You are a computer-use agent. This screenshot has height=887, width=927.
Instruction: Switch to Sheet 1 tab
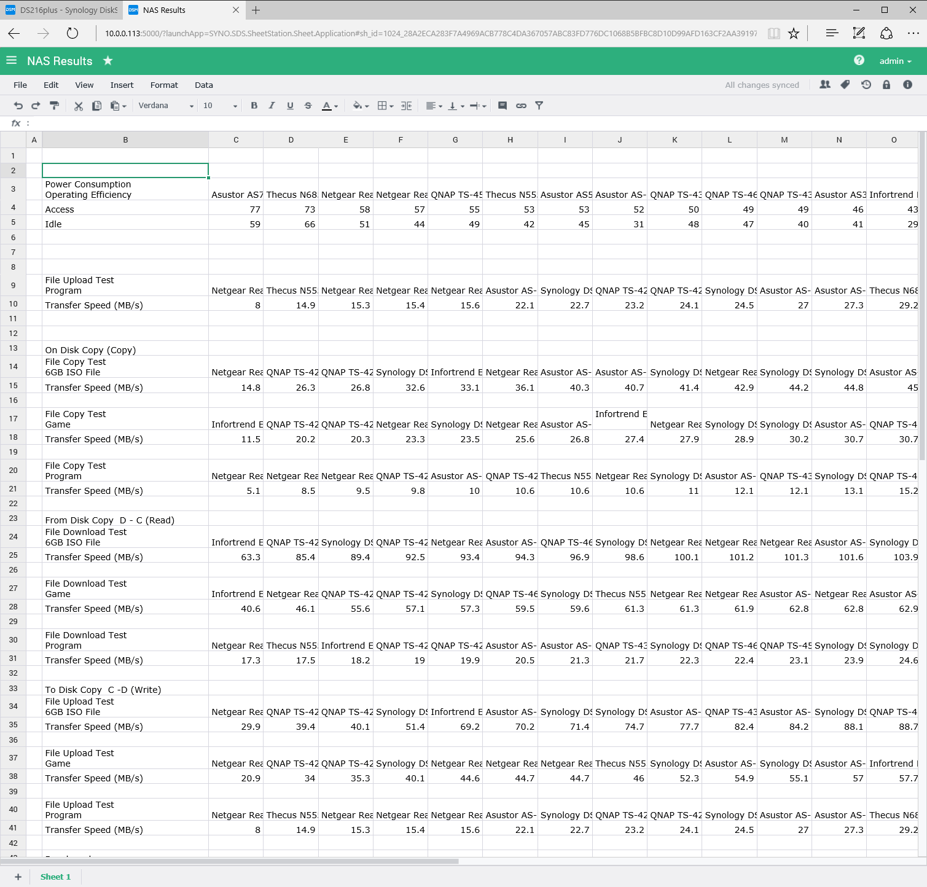tap(55, 877)
